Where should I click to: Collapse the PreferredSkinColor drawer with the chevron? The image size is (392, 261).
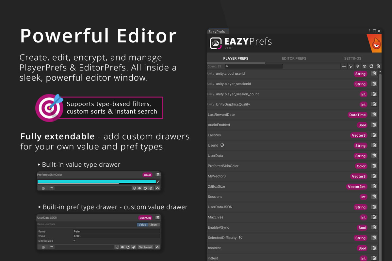(157, 188)
